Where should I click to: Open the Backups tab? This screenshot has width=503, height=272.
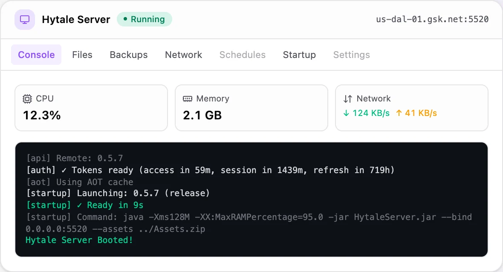click(x=129, y=55)
